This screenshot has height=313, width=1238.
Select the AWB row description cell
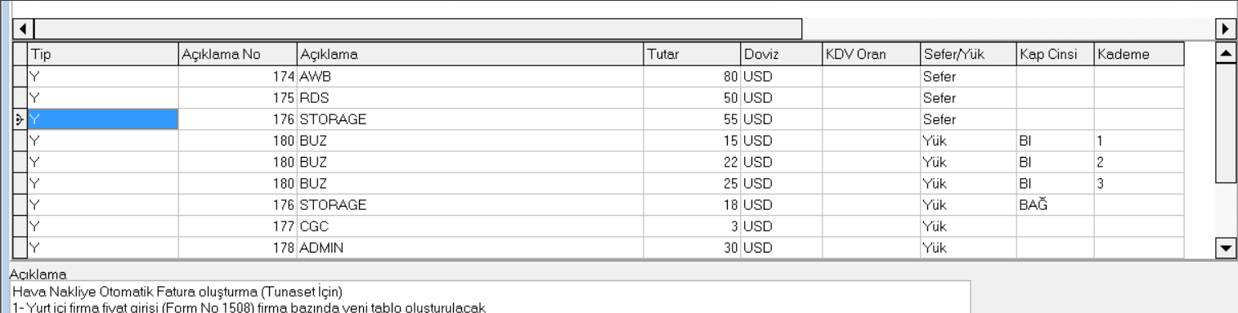click(470, 76)
